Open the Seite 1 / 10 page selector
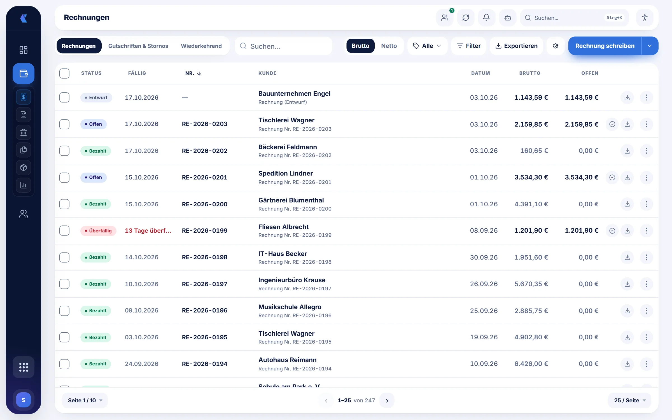Image resolution: width=672 pixels, height=420 pixels. point(85,400)
